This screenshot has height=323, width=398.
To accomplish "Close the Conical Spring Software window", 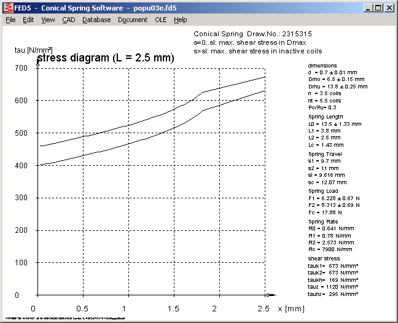I will [389, 7].
